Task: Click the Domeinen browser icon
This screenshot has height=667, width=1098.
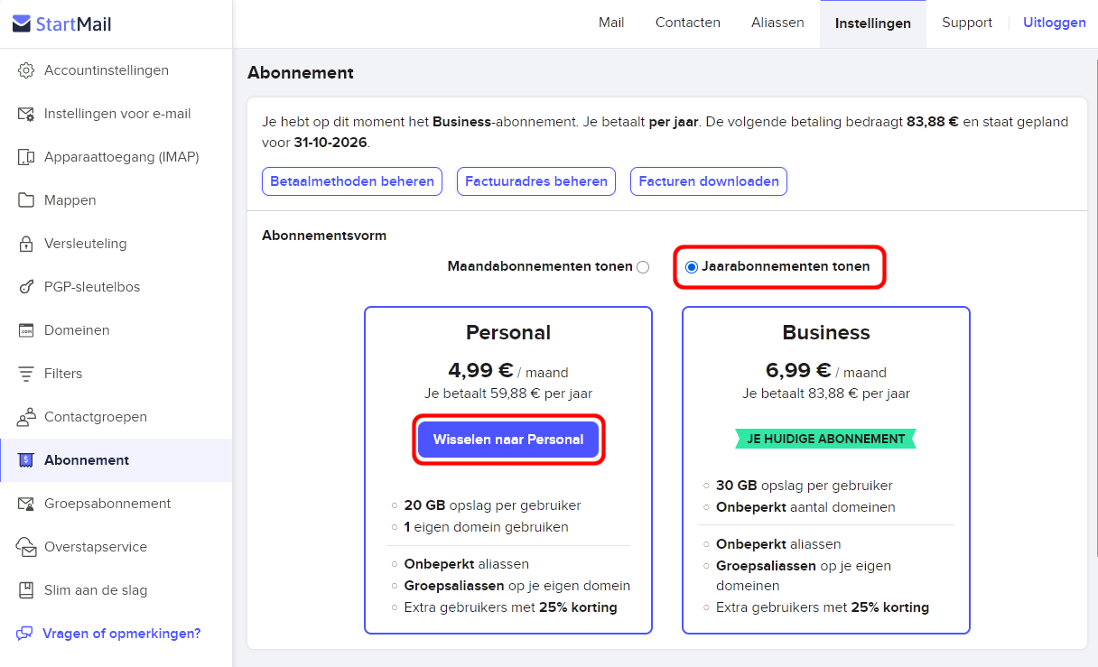Action: pyautogui.click(x=26, y=330)
